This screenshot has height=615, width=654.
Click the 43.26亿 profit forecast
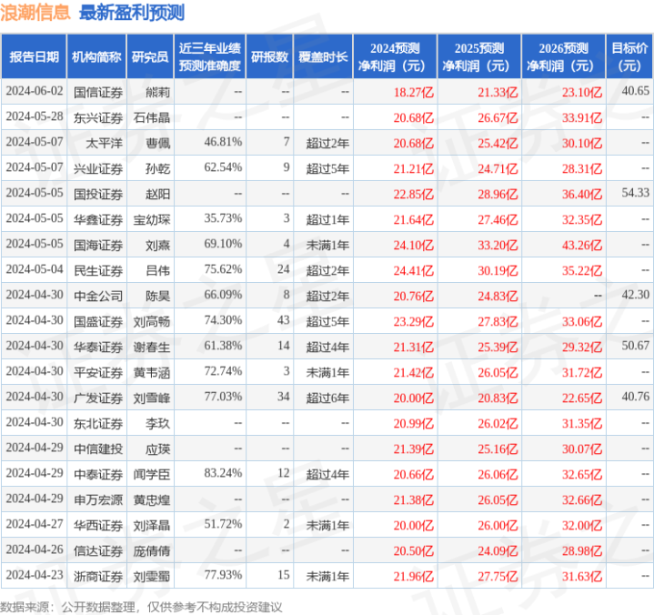click(x=582, y=245)
